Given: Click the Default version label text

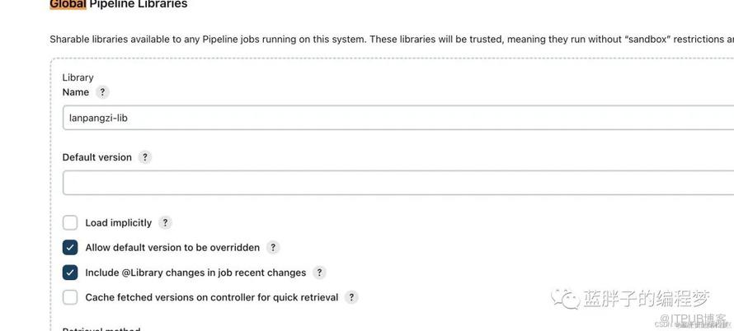Looking at the screenshot, I should point(96,157).
